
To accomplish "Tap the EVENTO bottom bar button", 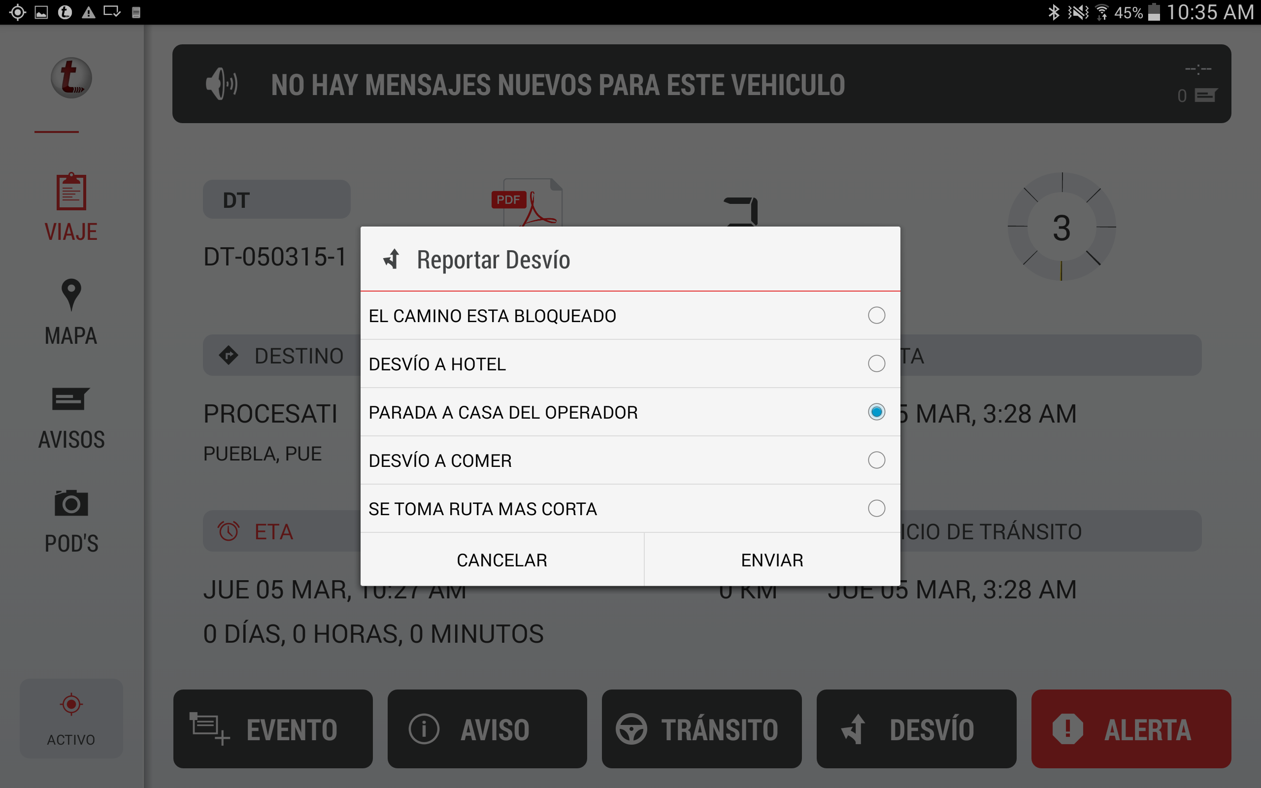I will (x=272, y=728).
